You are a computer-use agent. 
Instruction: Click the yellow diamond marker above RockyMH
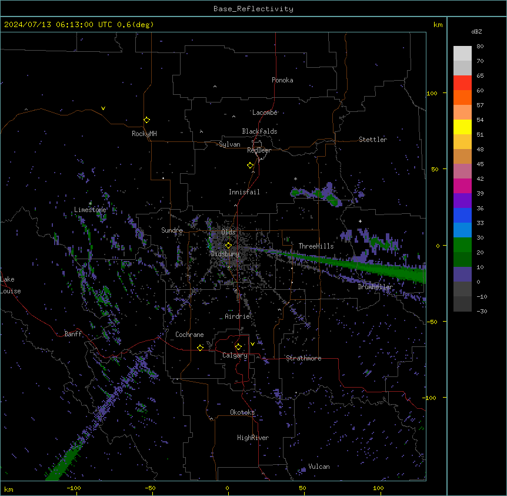click(146, 120)
